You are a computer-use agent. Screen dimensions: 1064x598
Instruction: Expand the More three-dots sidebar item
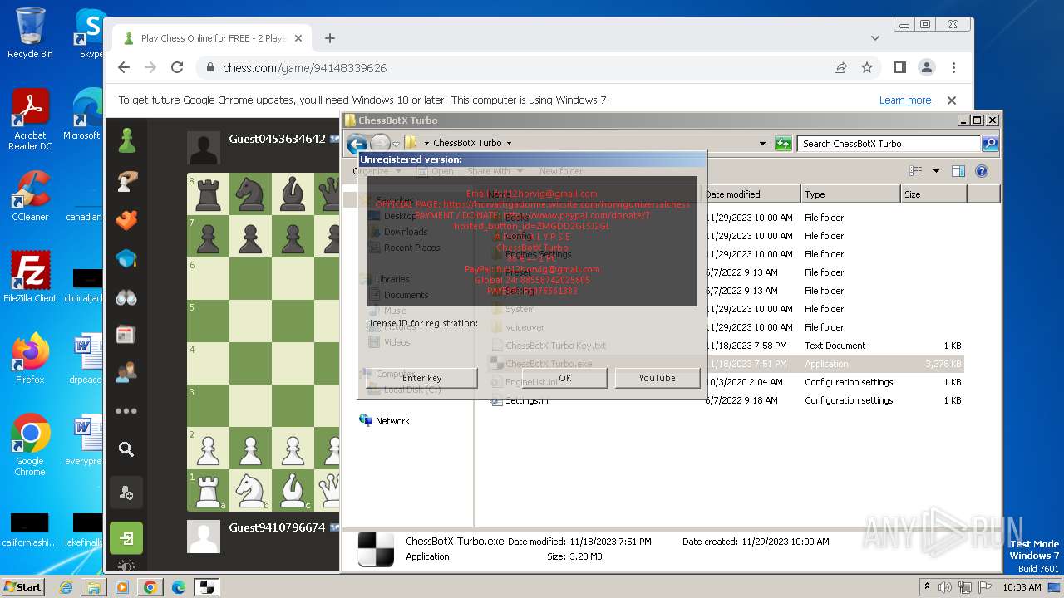[x=126, y=411]
